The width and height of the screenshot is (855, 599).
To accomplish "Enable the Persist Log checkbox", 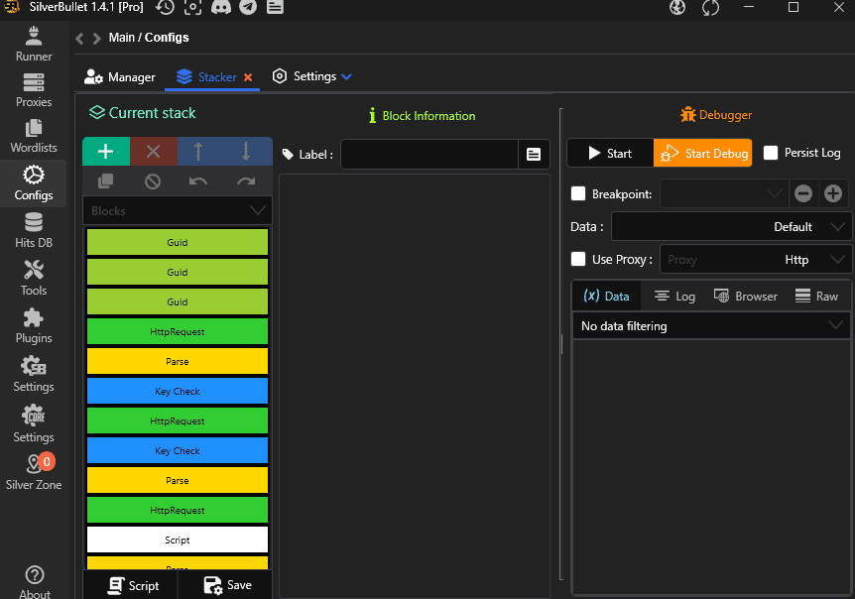I will point(771,153).
